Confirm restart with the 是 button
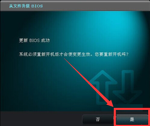This screenshot has width=150, height=126. pyautogui.click(x=132, y=119)
